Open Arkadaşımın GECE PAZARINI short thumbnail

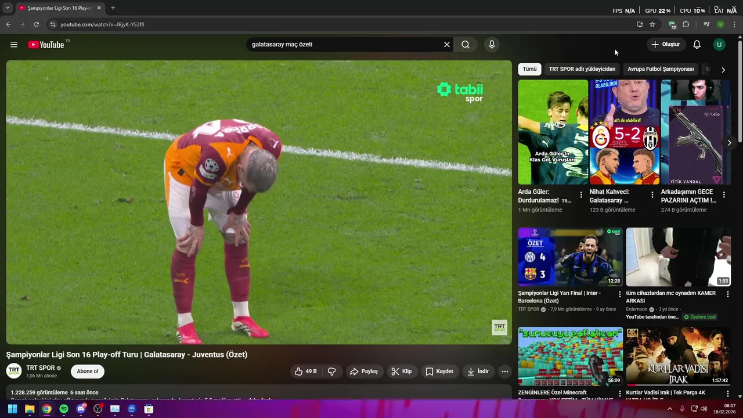pyautogui.click(x=695, y=132)
